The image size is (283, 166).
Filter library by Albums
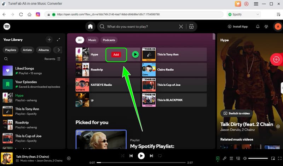44,50
